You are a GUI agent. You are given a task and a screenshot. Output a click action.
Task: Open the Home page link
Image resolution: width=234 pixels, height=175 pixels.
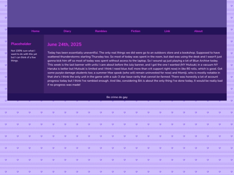point(36,31)
